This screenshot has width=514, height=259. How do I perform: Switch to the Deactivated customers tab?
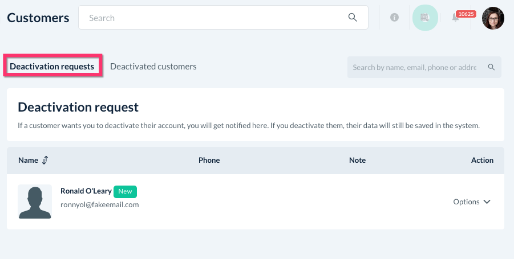pos(153,67)
